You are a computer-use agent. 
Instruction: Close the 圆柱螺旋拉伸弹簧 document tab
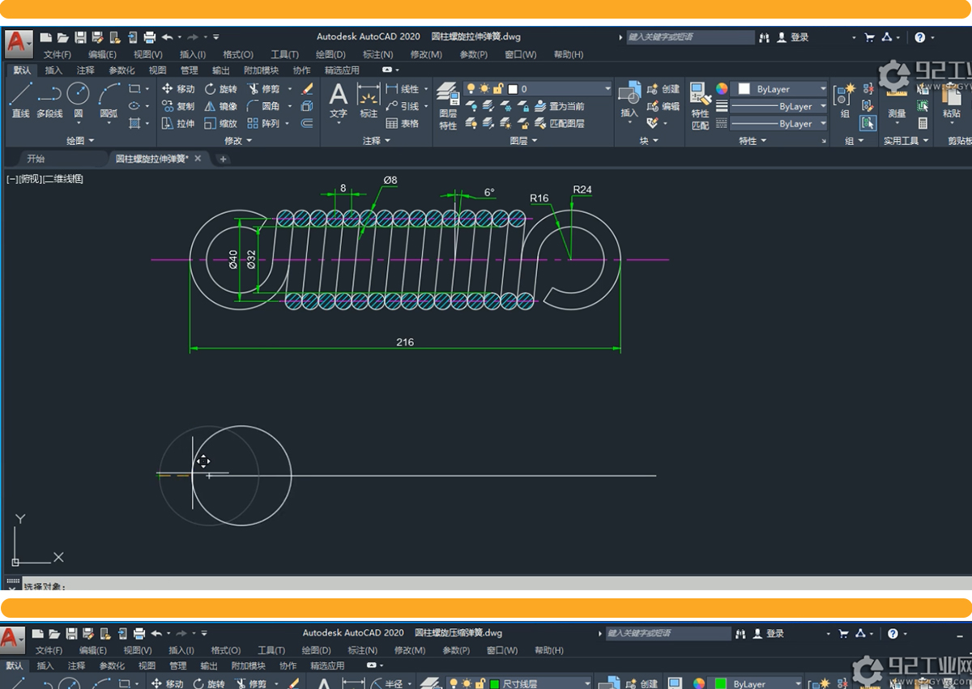coord(198,159)
